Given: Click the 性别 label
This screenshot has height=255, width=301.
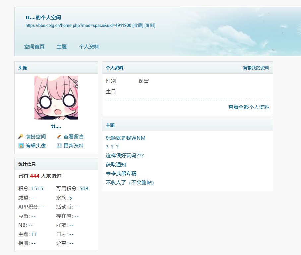Looking at the screenshot, I should coord(111,81).
